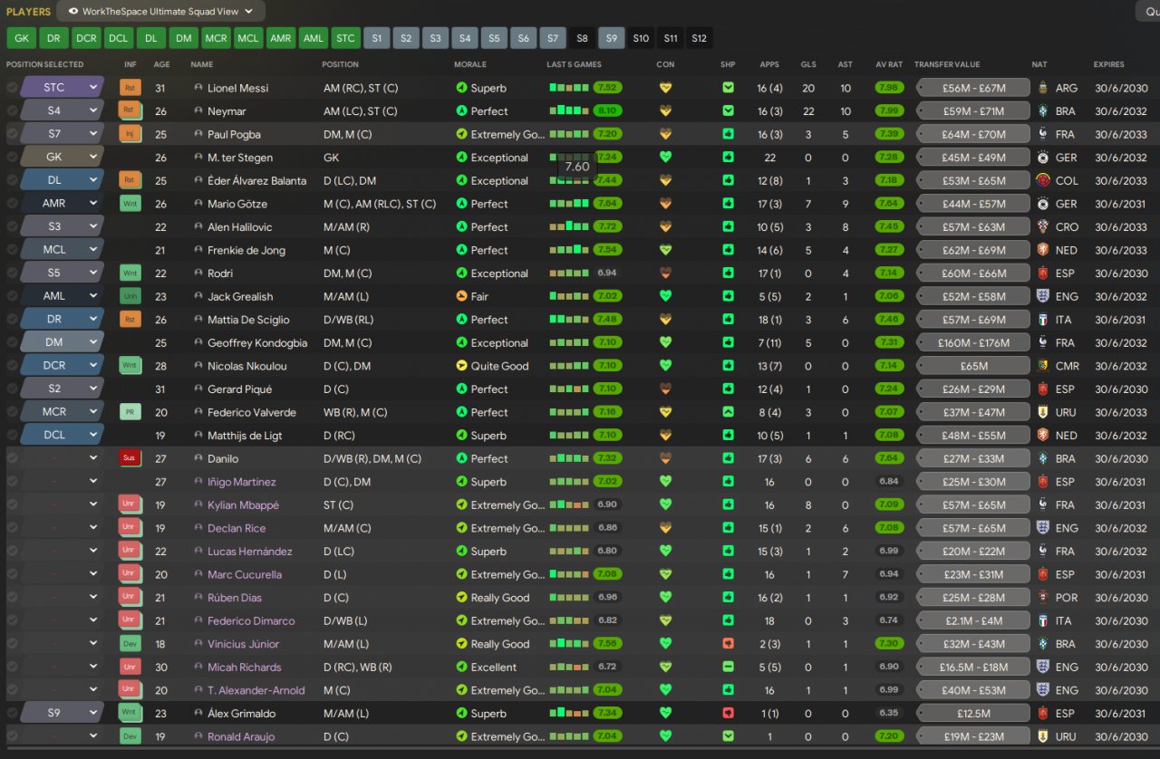Toggle the selection check for Lionel Messi
The height and width of the screenshot is (759, 1160).
tap(12, 88)
